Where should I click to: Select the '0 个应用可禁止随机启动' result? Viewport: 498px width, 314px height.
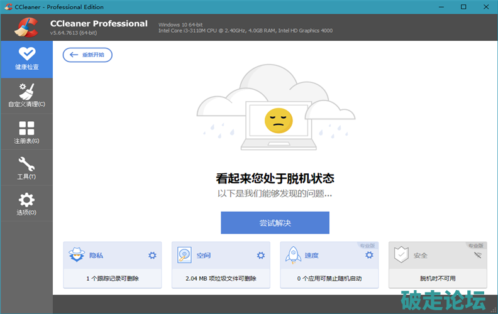pos(329,278)
